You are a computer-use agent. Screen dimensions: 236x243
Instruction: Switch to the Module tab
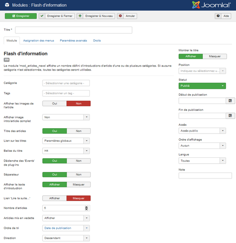12,41
